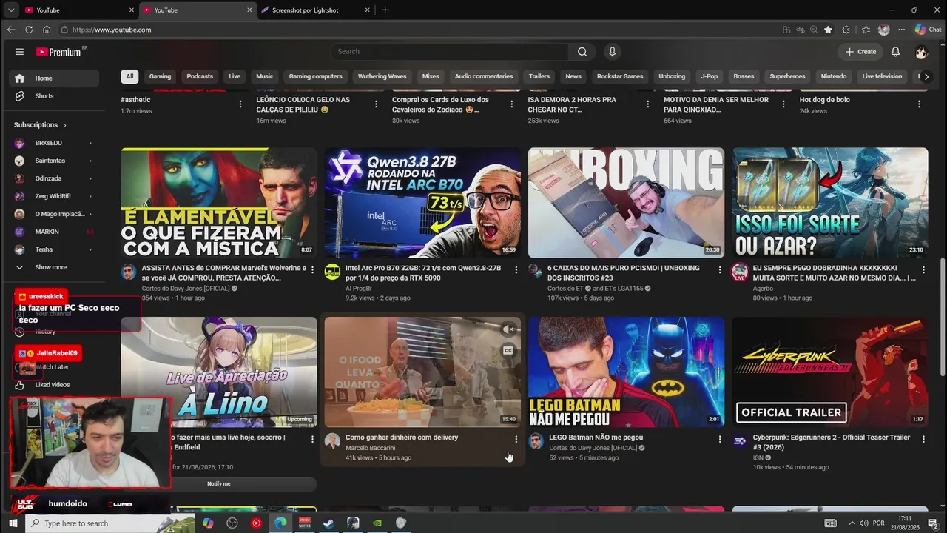Screen dimensions: 947x533
Task: Open the LEGO Batman video thumbnail
Action: 627,372
